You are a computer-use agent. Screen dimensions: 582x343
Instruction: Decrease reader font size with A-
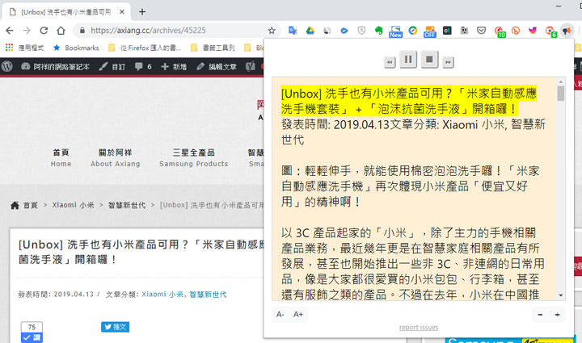coord(280,315)
